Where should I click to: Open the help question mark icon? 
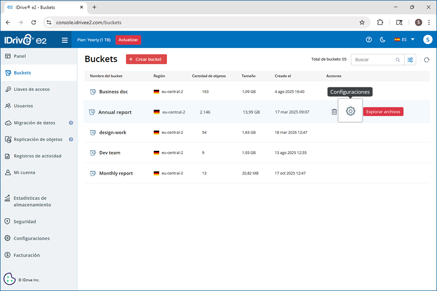tap(369, 40)
